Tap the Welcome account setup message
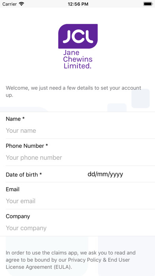This screenshot has height=276, width=155. pyautogui.click(x=74, y=92)
